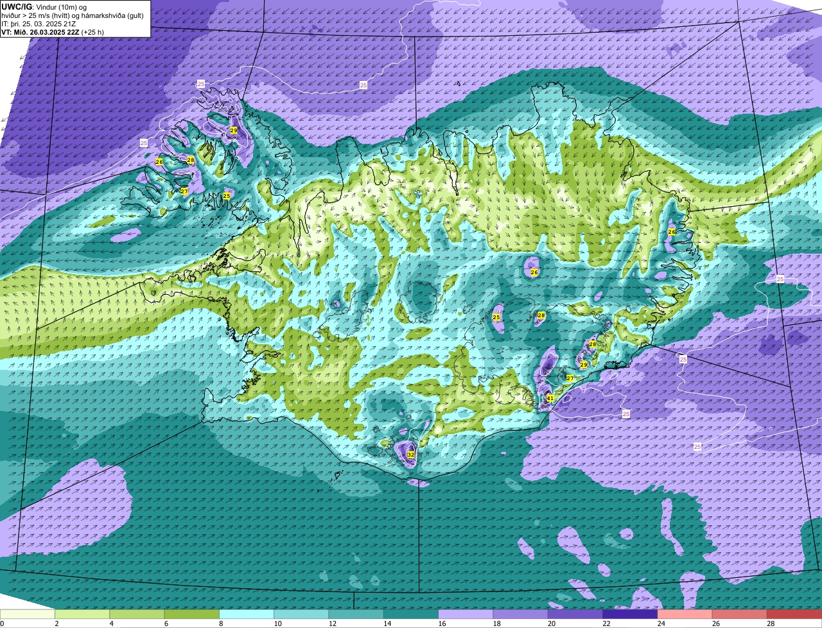Pick the lavender 16–18 m/s legend swatch
Screen dimensions: 822x628
tap(466, 614)
